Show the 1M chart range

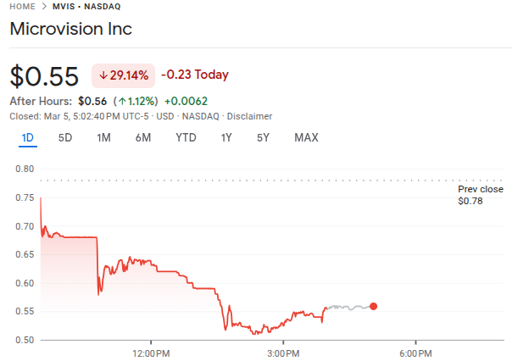coord(103,138)
